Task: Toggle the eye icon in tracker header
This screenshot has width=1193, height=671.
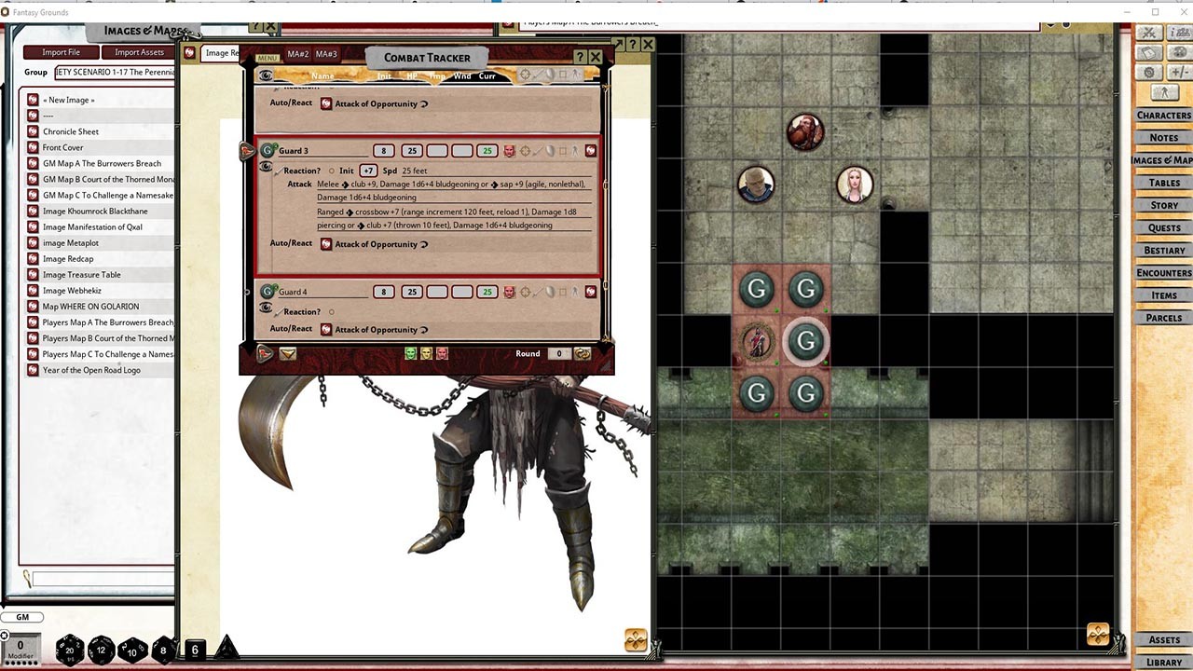Action: point(267,75)
